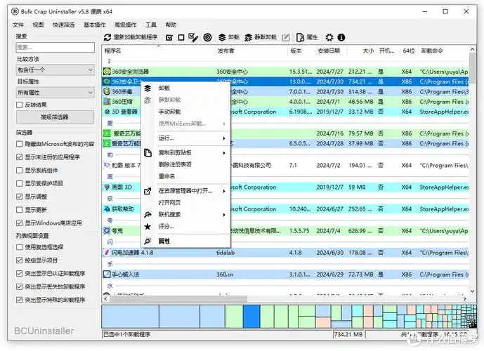484x351 pixels.
Task: Click the invert selection toolbar icon
Action: (x=192, y=37)
